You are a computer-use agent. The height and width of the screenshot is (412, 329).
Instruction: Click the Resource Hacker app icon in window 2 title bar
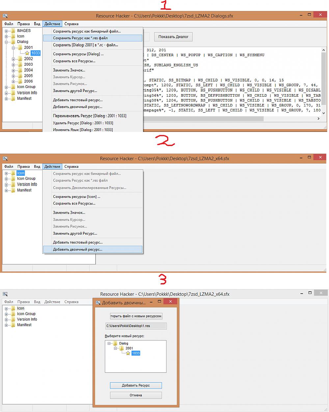point(5,159)
